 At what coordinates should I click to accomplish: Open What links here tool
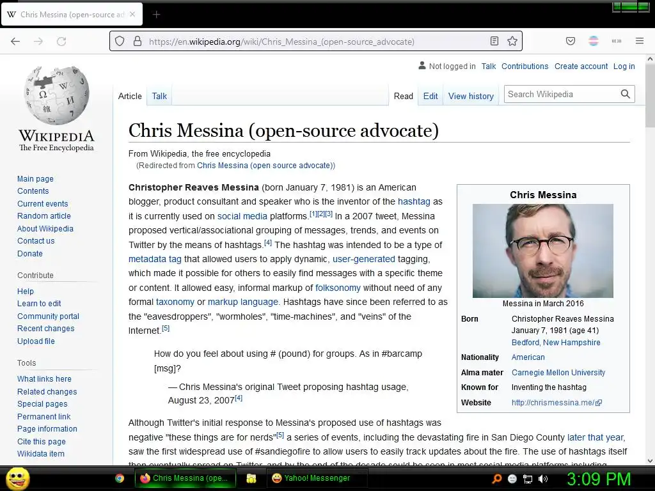point(44,378)
